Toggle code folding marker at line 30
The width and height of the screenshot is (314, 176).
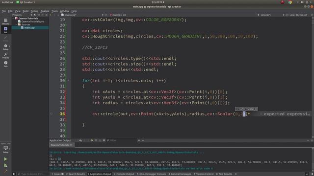[68, 81]
